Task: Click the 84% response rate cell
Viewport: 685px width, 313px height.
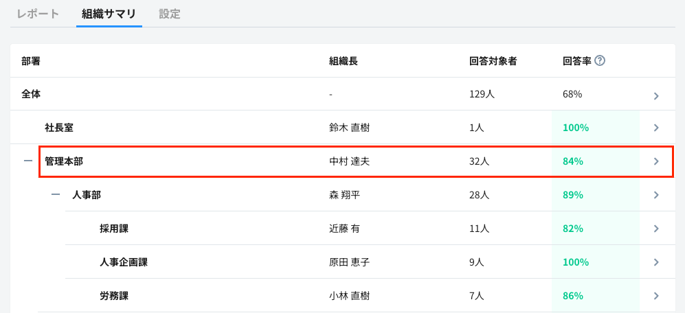Action: (572, 161)
